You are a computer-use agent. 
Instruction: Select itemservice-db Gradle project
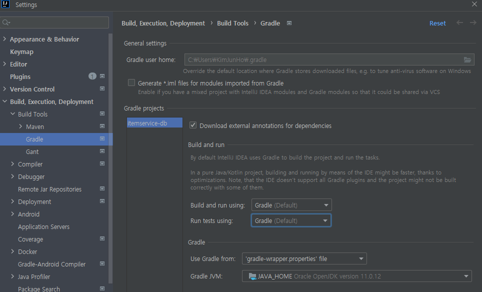pyautogui.click(x=154, y=123)
